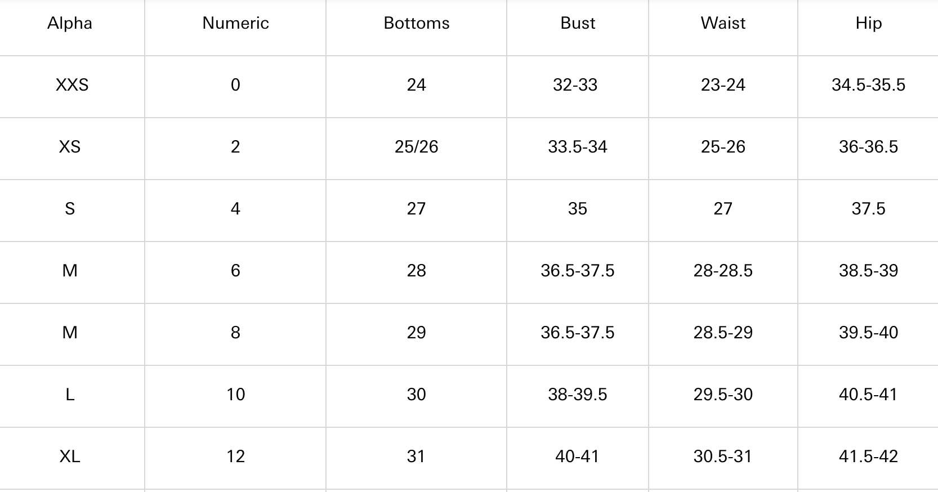
Task: Select the XXS alpha size cell
Action: [72, 85]
